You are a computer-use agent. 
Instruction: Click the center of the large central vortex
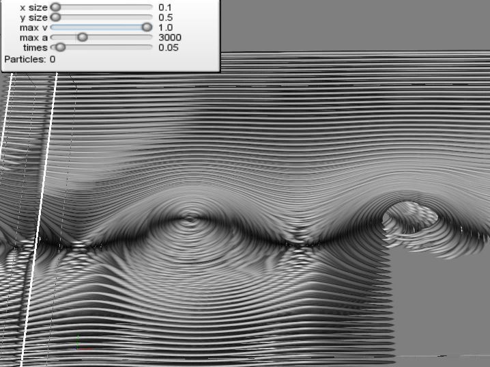click(190, 220)
